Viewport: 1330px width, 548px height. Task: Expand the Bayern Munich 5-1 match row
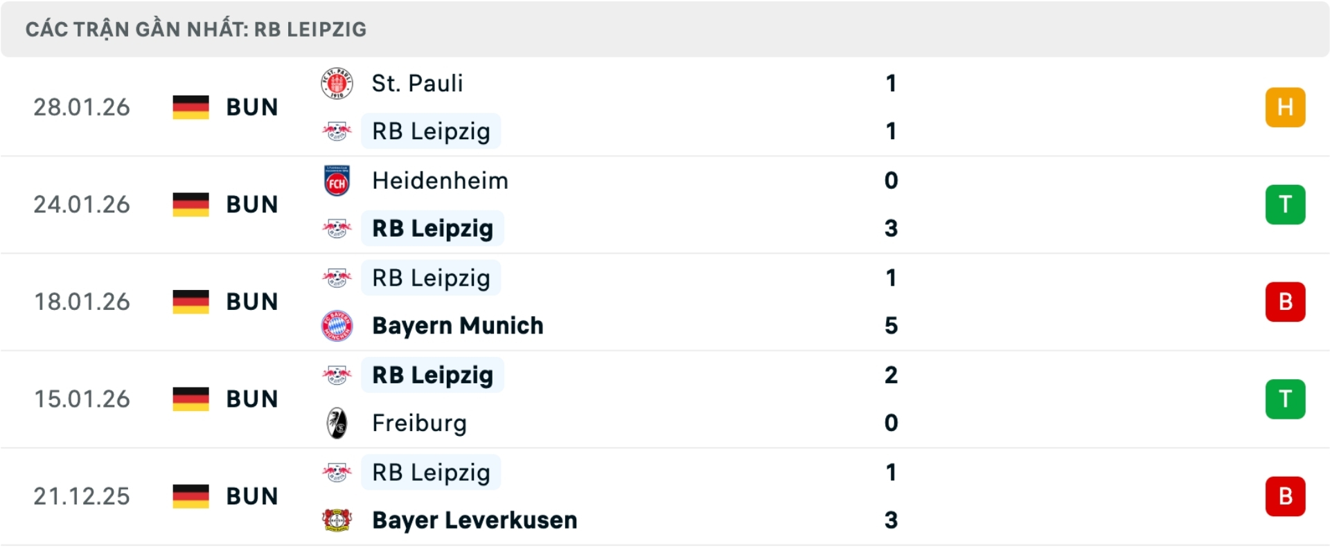click(x=665, y=301)
